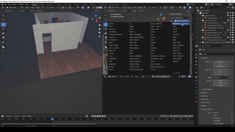
Task: Jump to start frame playback button
Action: click(92, 116)
